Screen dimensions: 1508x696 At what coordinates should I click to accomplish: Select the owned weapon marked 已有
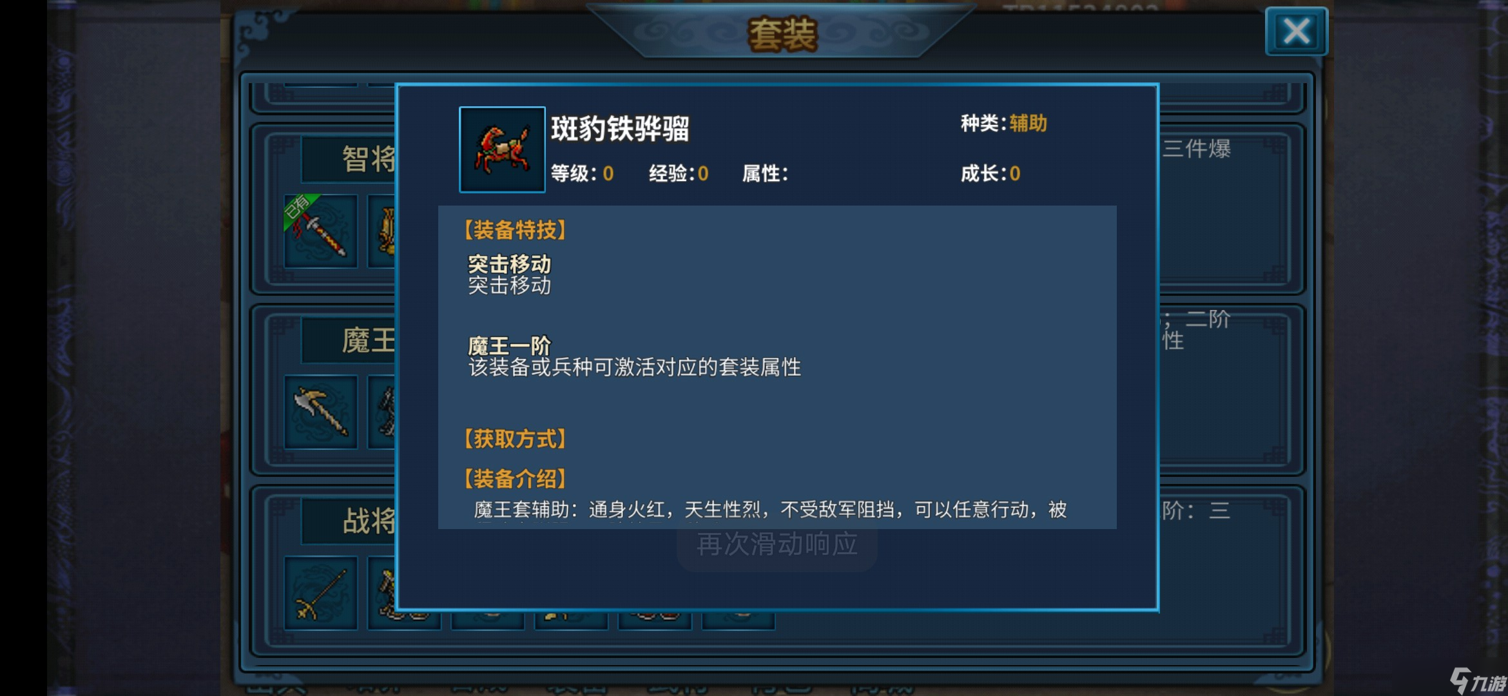click(320, 231)
